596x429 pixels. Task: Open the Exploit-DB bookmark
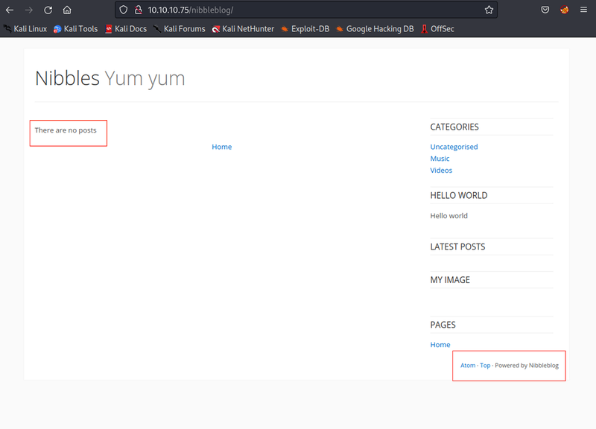point(305,29)
